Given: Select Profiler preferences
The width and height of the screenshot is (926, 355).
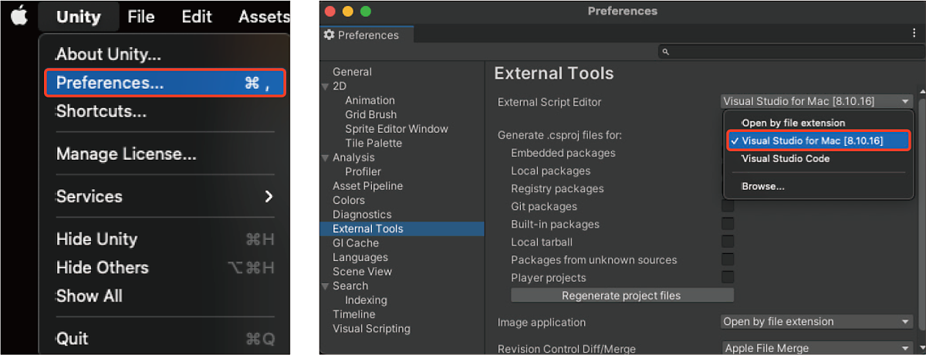Looking at the screenshot, I should pyautogui.click(x=363, y=171).
